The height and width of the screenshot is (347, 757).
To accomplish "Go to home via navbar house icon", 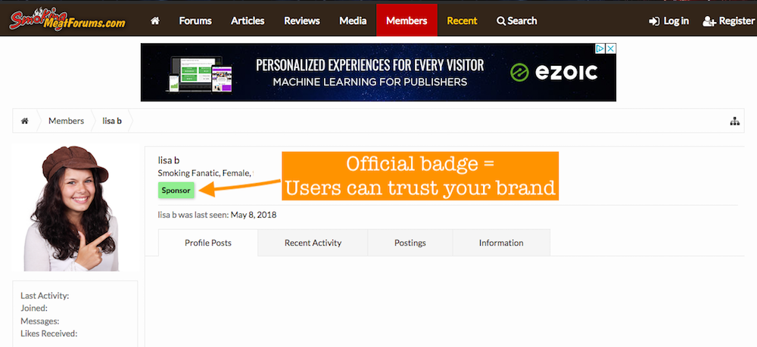I will pos(155,20).
